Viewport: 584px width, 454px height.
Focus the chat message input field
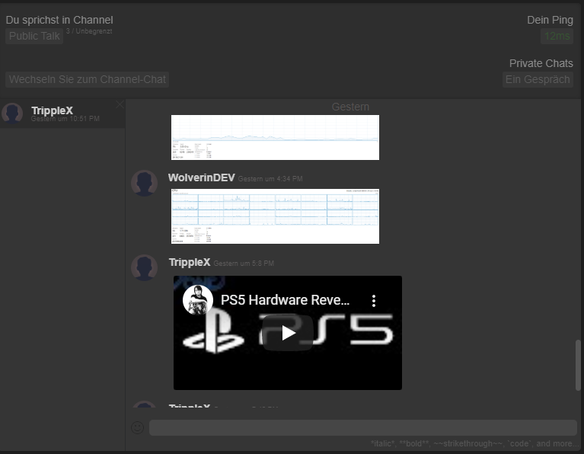pyautogui.click(x=363, y=427)
